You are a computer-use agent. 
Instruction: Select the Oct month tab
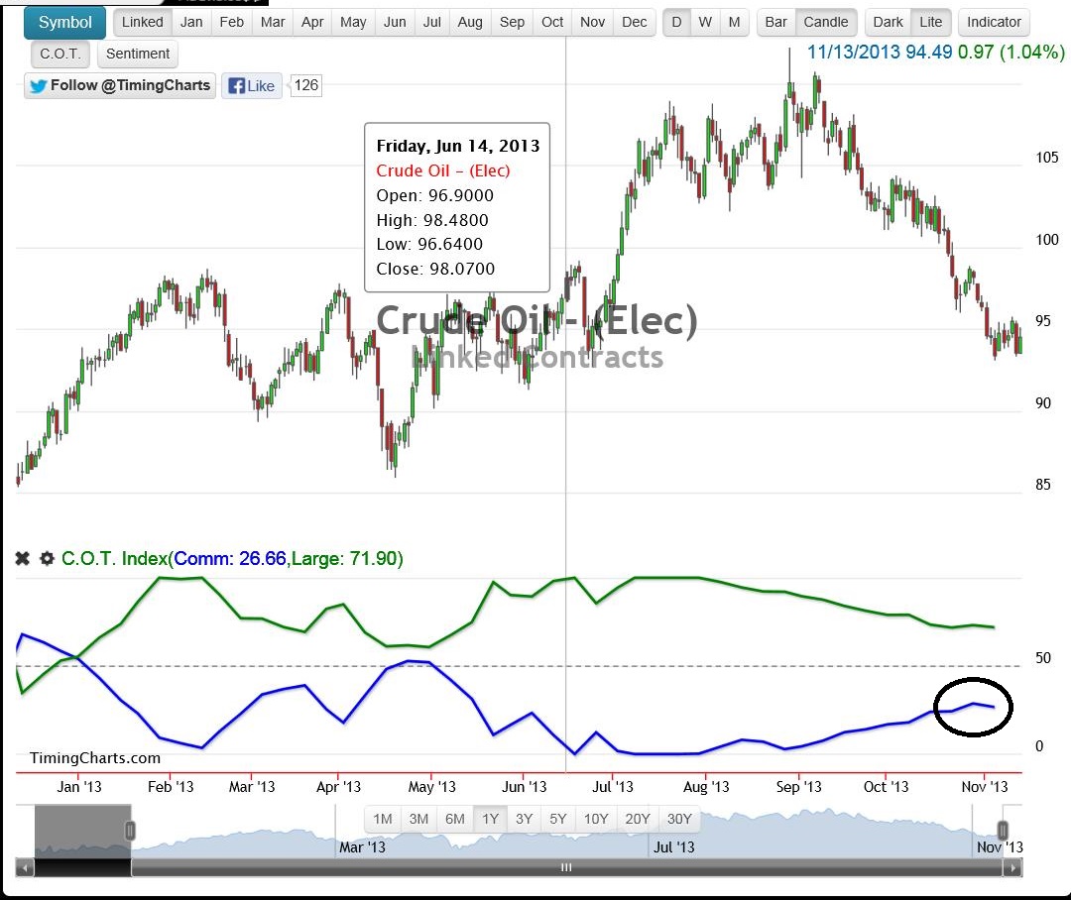(x=552, y=22)
